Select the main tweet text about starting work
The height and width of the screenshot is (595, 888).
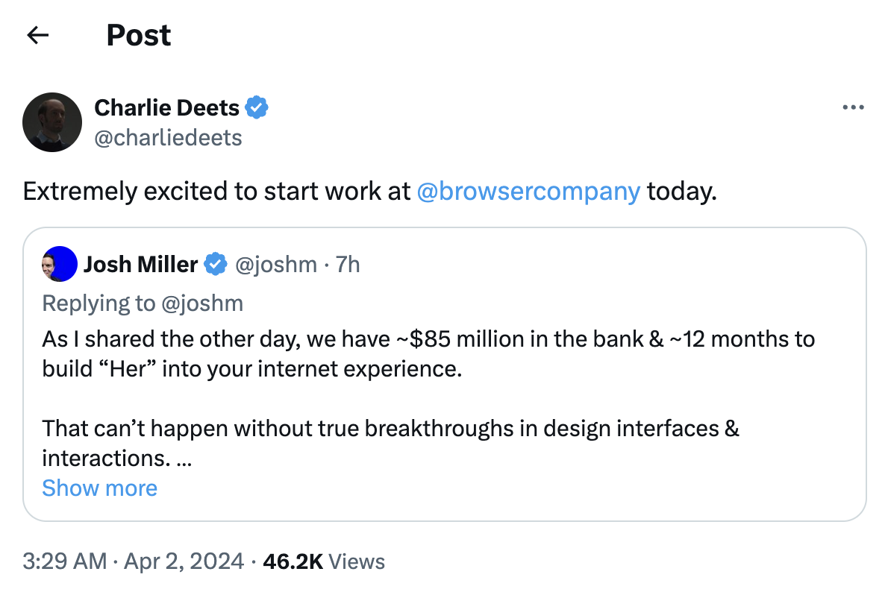(370, 192)
